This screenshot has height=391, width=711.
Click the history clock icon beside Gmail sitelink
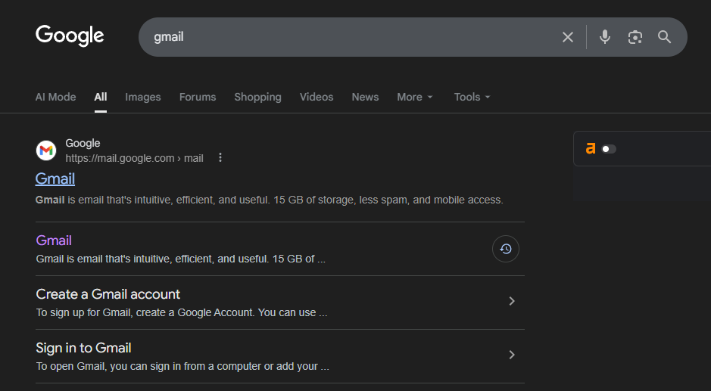coord(506,249)
